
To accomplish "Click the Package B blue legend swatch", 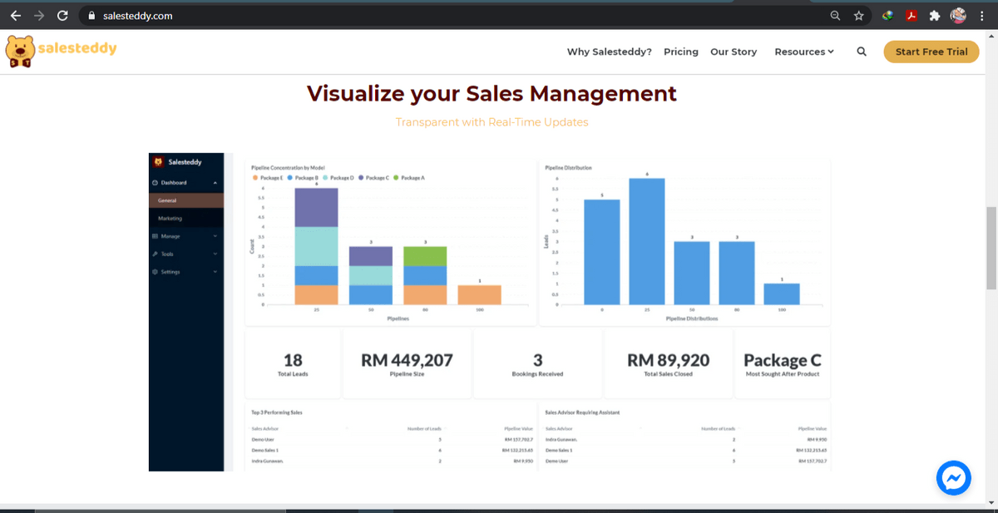I will [289, 178].
